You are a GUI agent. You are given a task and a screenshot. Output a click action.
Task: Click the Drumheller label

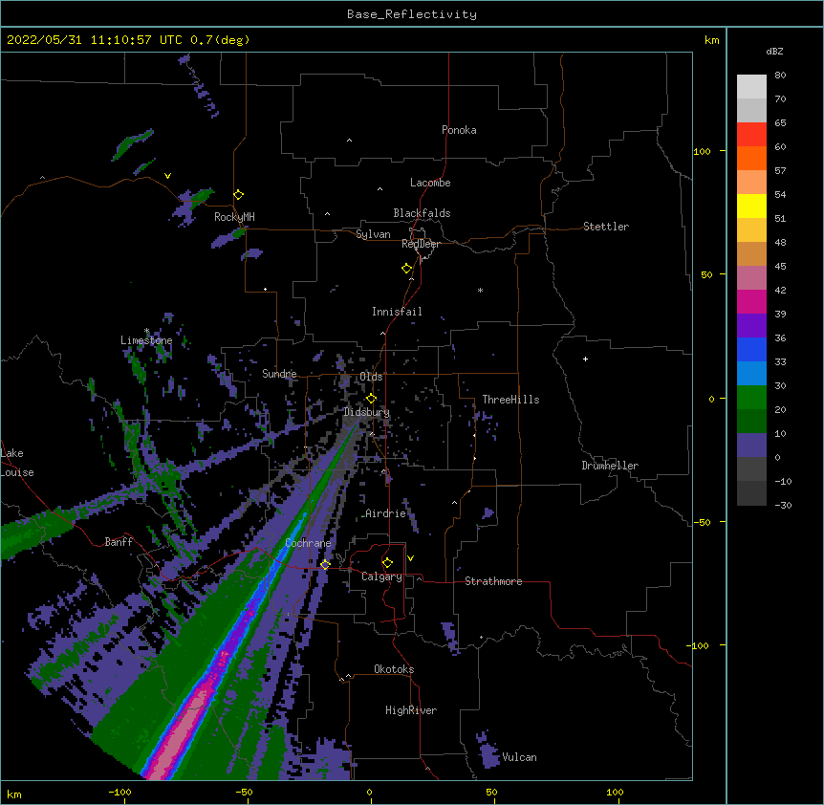click(x=610, y=466)
